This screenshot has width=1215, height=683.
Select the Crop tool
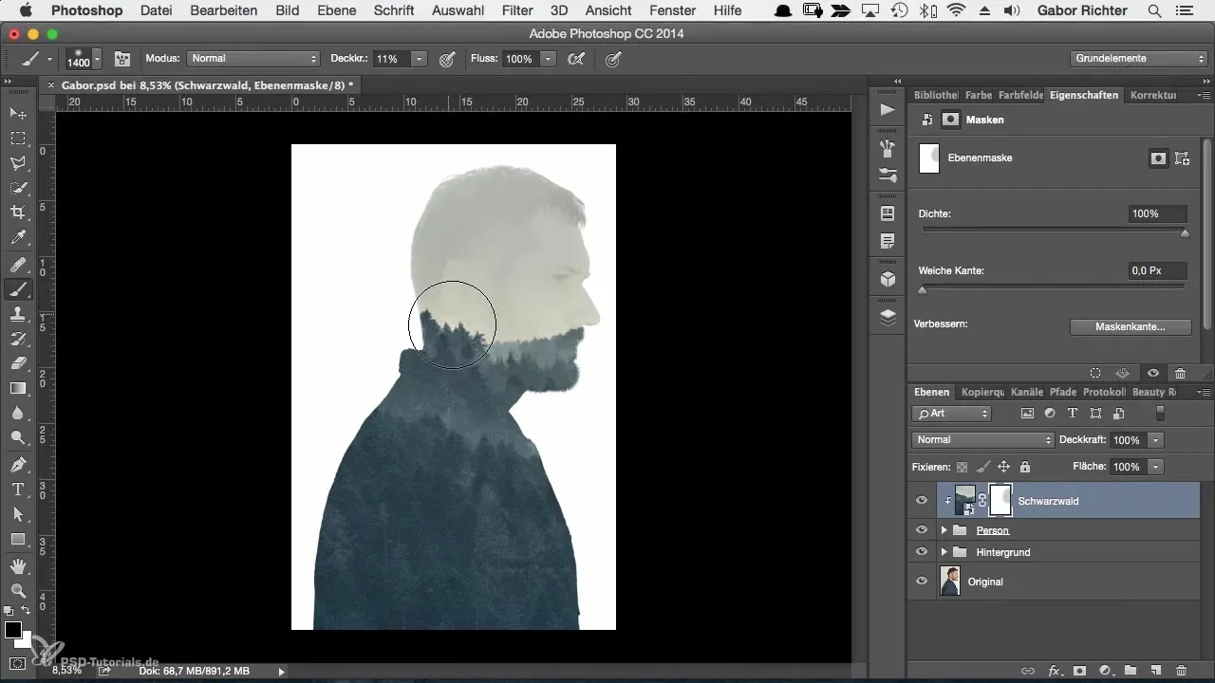[18, 212]
